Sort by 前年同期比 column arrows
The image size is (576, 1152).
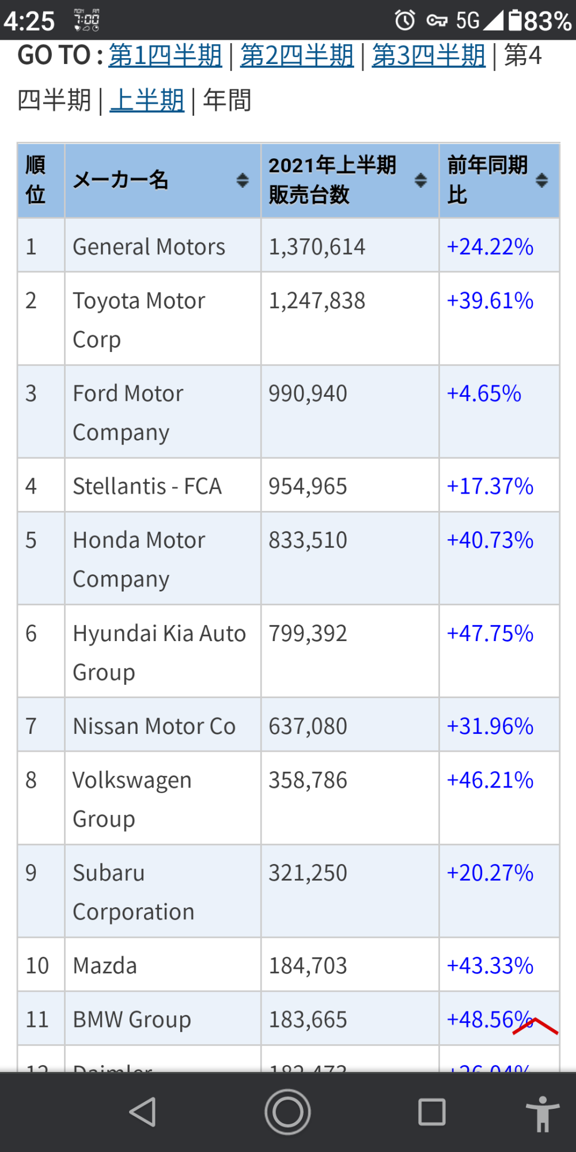pos(541,180)
